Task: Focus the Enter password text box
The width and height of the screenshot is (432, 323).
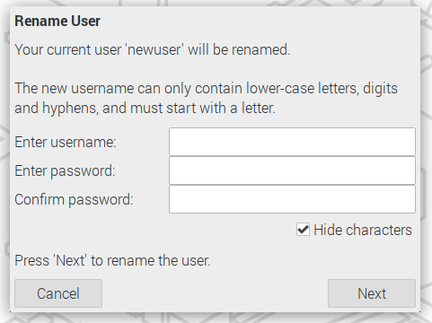Action: pyautogui.click(x=292, y=170)
